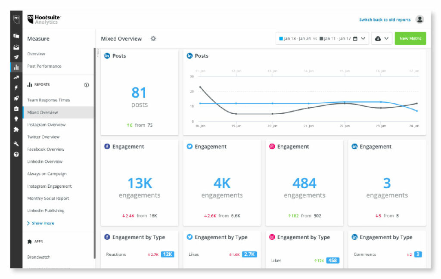Click the Twitter icon on Engagement by Type

tap(189, 237)
